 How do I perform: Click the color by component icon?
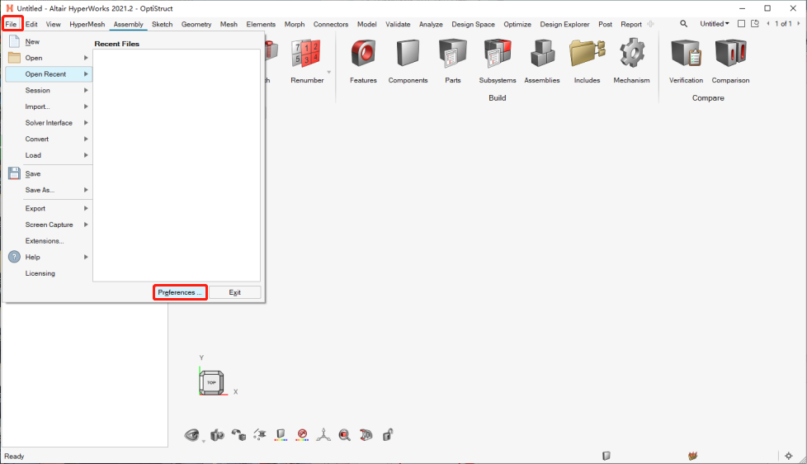[281, 435]
